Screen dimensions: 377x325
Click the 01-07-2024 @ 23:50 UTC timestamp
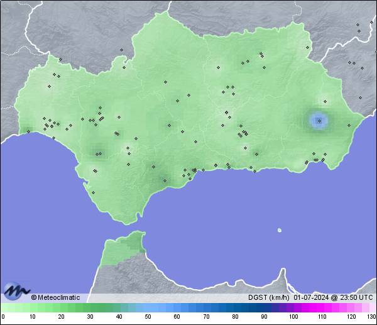pyautogui.click(x=333, y=297)
